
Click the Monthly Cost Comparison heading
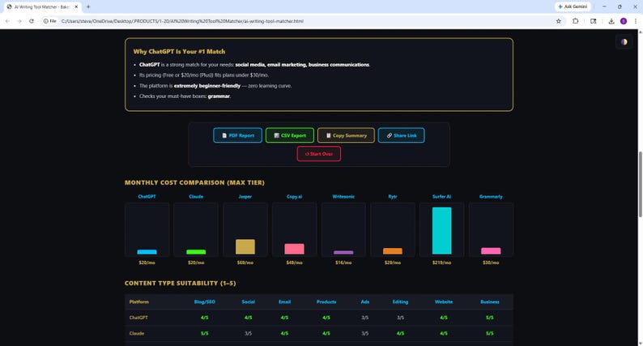pos(194,182)
